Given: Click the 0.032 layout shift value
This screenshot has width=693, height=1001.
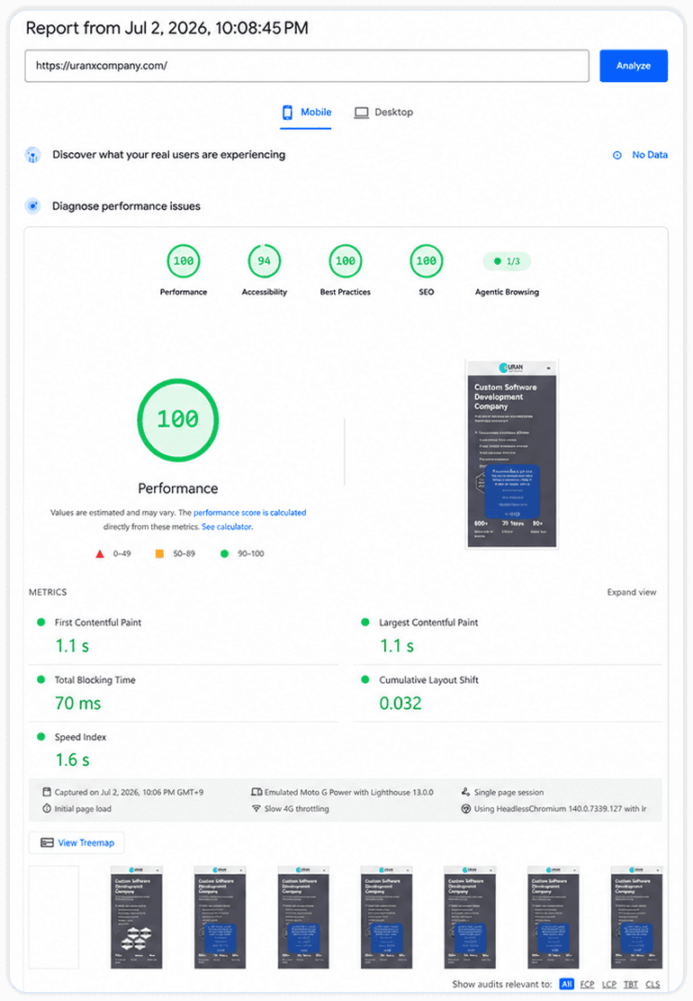Looking at the screenshot, I should (x=400, y=704).
